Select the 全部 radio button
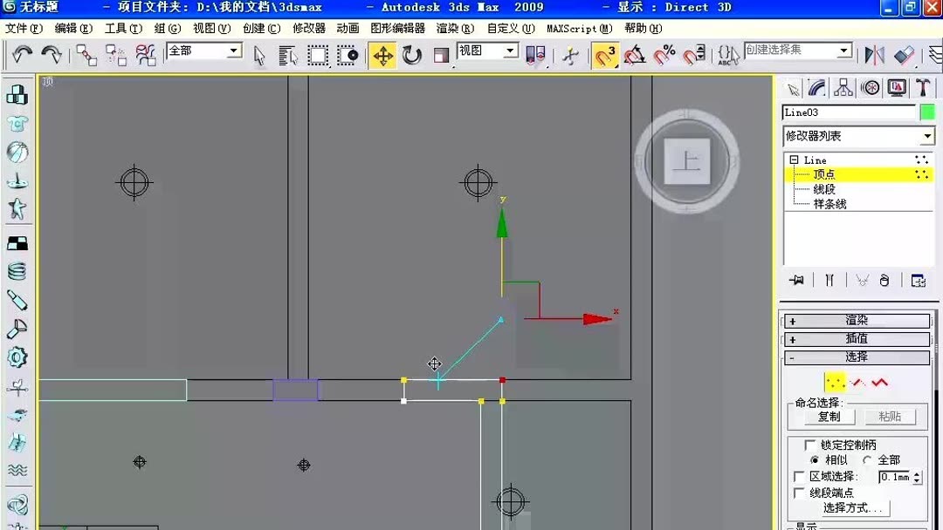Viewport: 943px width, 530px height. (x=866, y=460)
